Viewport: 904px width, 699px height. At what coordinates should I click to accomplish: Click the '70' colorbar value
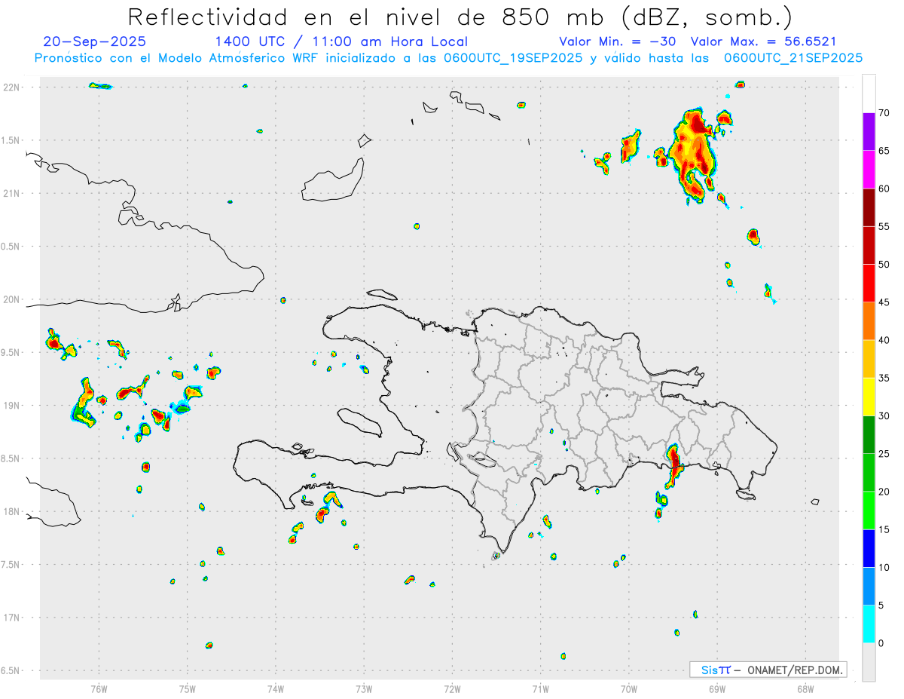pos(884,113)
